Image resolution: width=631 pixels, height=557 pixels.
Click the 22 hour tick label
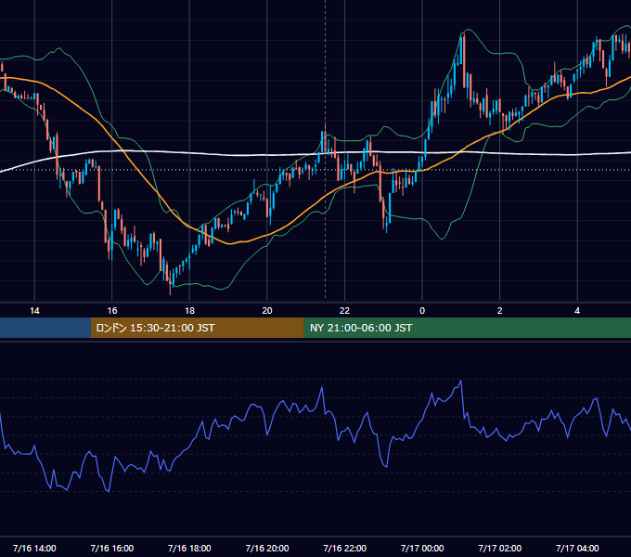tap(344, 310)
